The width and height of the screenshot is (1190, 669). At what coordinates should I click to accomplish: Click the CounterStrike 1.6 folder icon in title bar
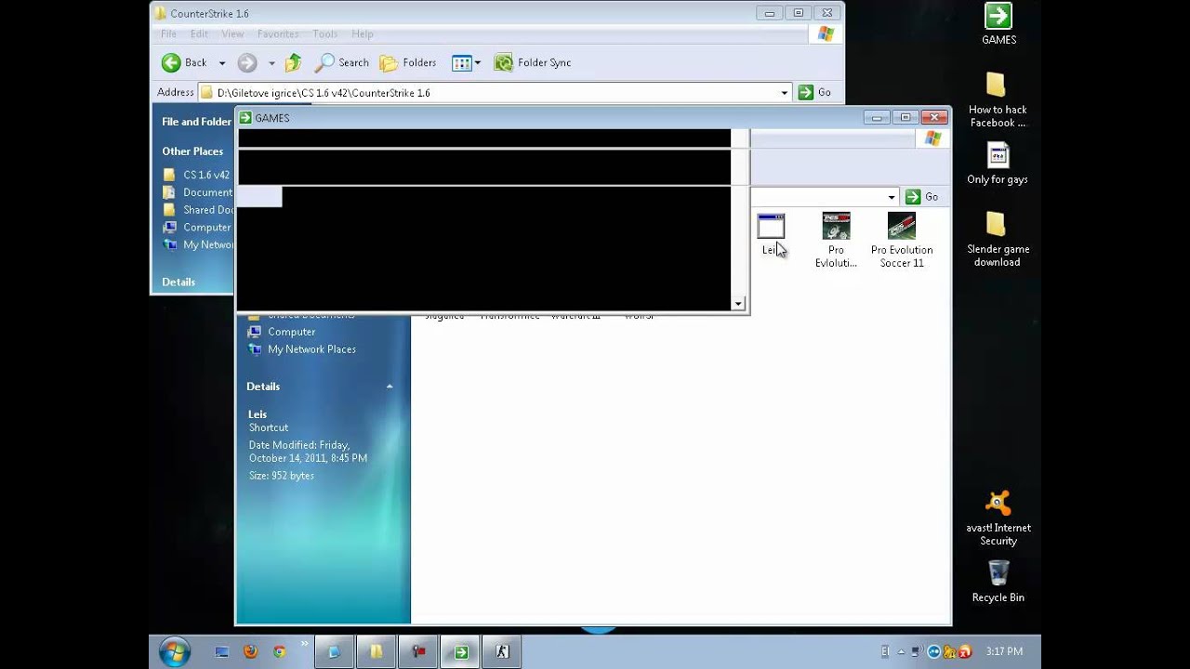click(x=161, y=14)
